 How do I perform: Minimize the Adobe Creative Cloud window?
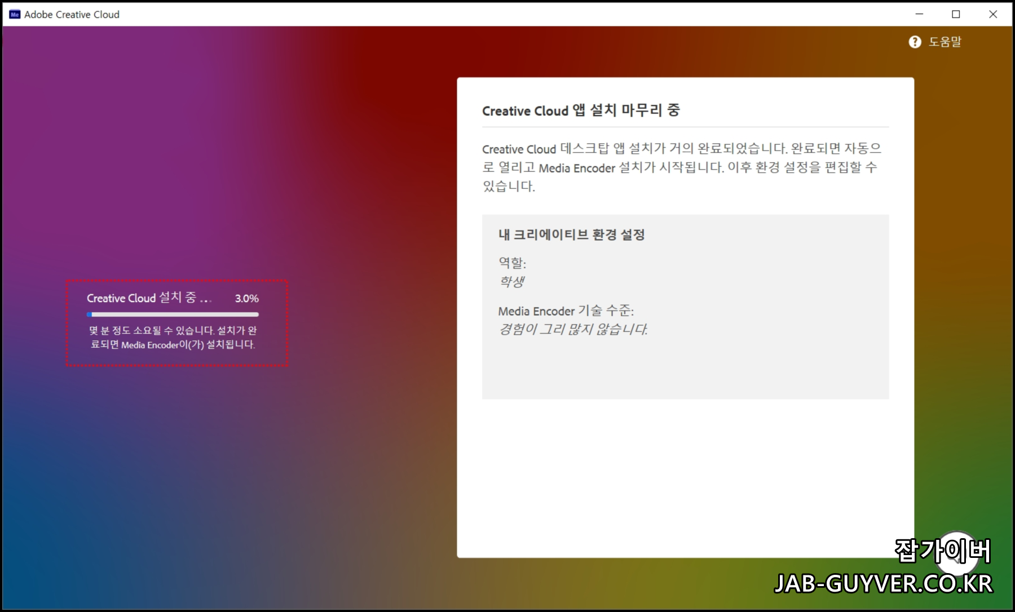919,14
